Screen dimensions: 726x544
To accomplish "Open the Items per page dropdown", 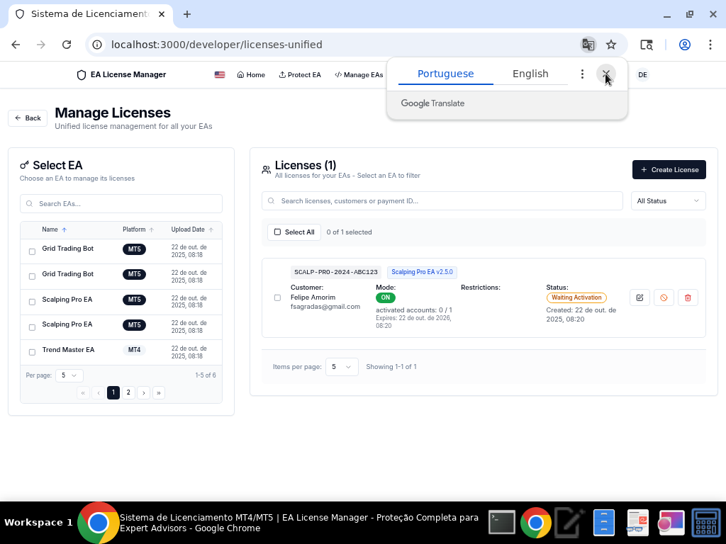I will pos(342,367).
